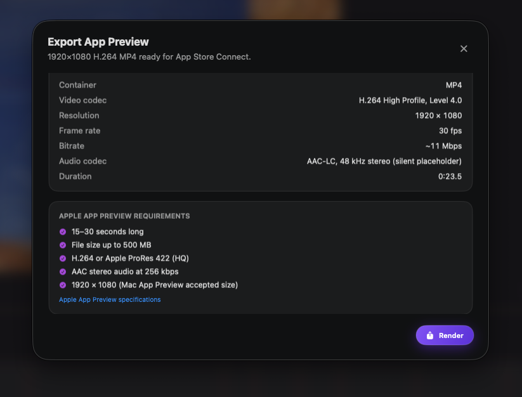Click the Resolution label
Viewport: 522px width, 397px height.
[79, 115]
